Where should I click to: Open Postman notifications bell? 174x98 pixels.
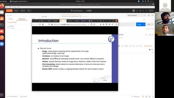tap(143, 11)
